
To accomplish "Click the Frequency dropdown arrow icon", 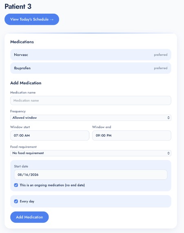I will (x=168, y=118).
